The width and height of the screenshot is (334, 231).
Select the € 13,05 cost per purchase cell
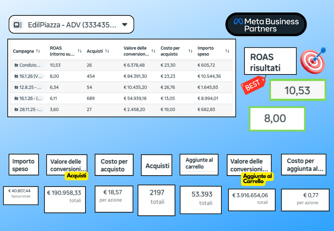coord(168,98)
